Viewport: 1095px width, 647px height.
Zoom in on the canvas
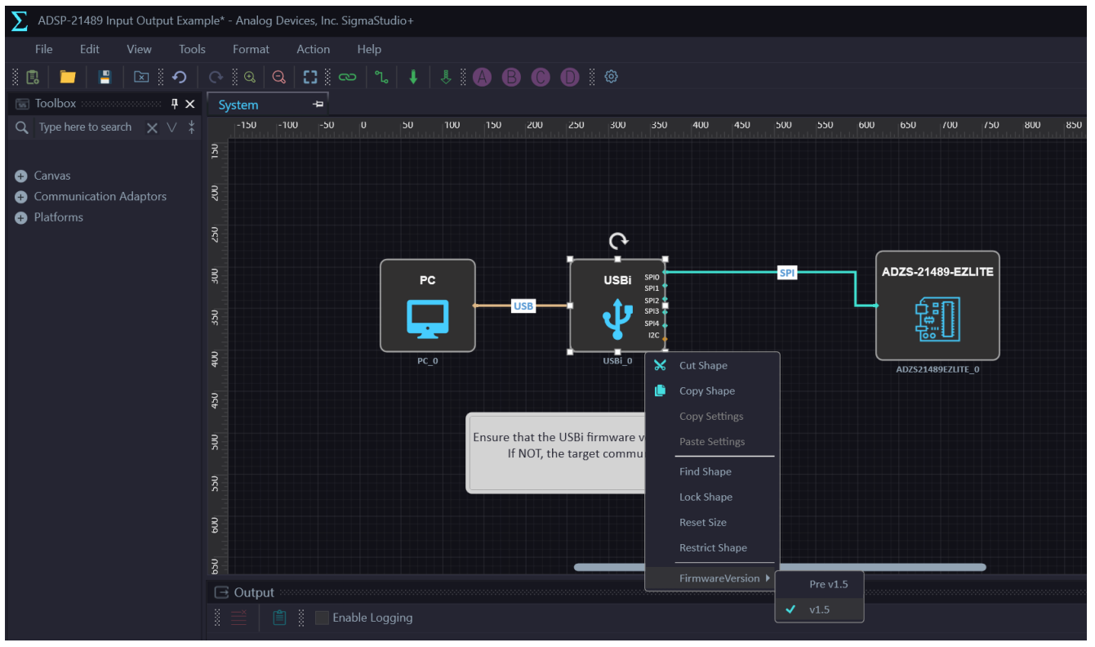pos(250,77)
